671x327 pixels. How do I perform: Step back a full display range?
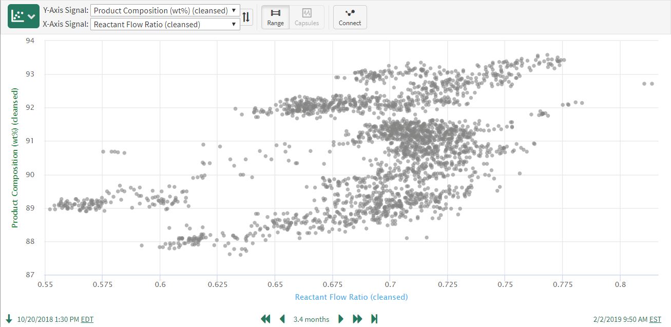point(265,319)
